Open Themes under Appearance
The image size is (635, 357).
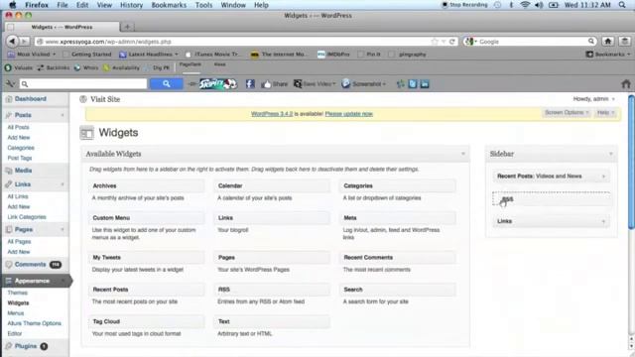tap(18, 293)
